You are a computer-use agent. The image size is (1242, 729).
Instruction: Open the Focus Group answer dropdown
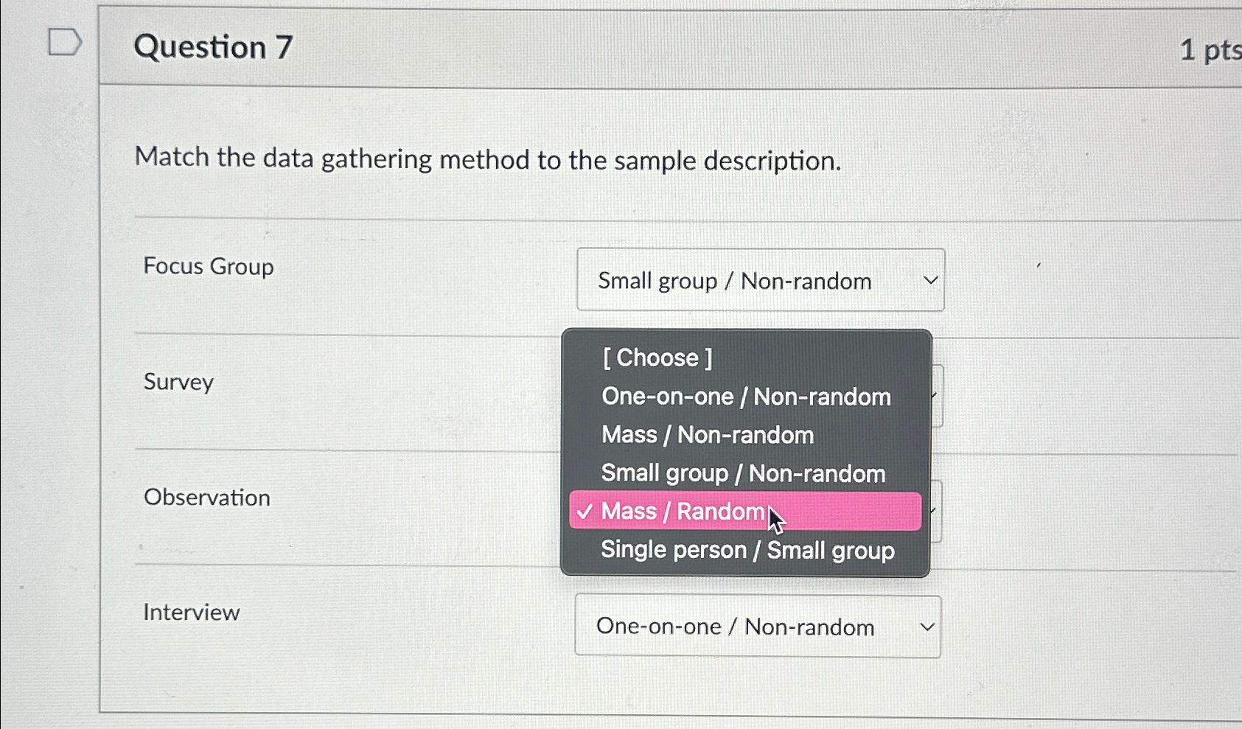tap(760, 280)
